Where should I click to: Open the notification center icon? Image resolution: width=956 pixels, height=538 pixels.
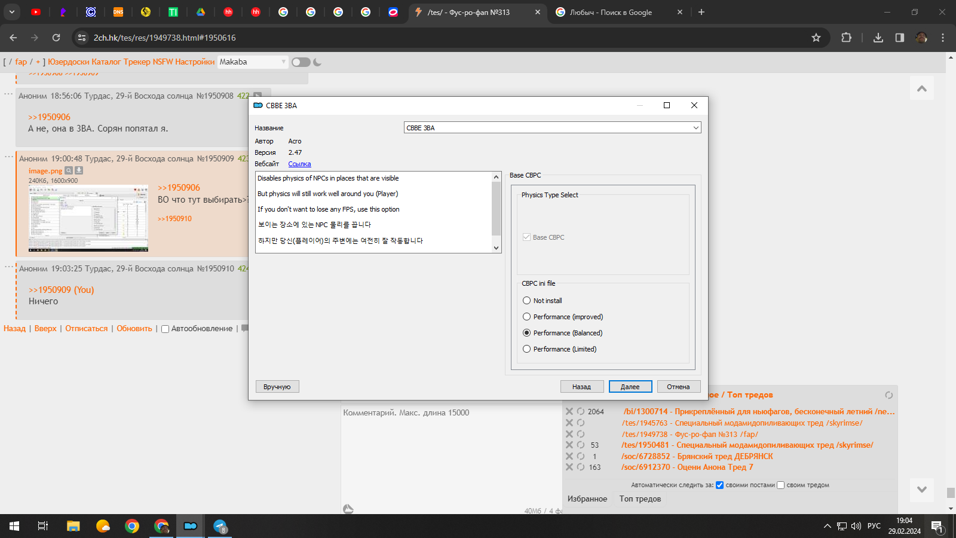point(937,526)
